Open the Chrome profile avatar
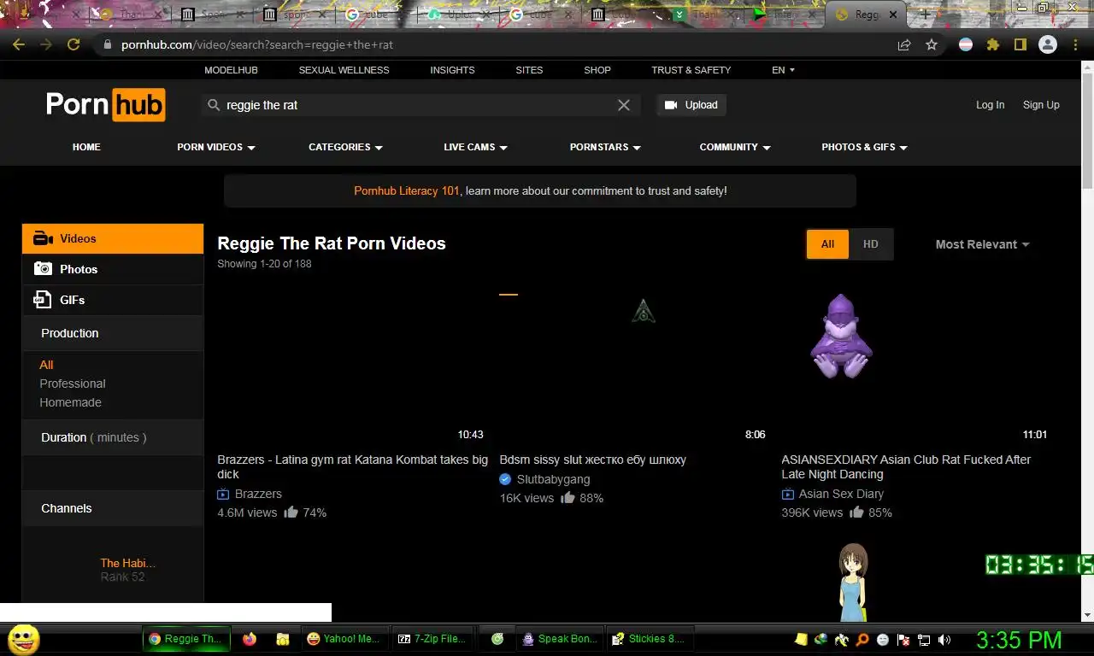 (x=1048, y=44)
